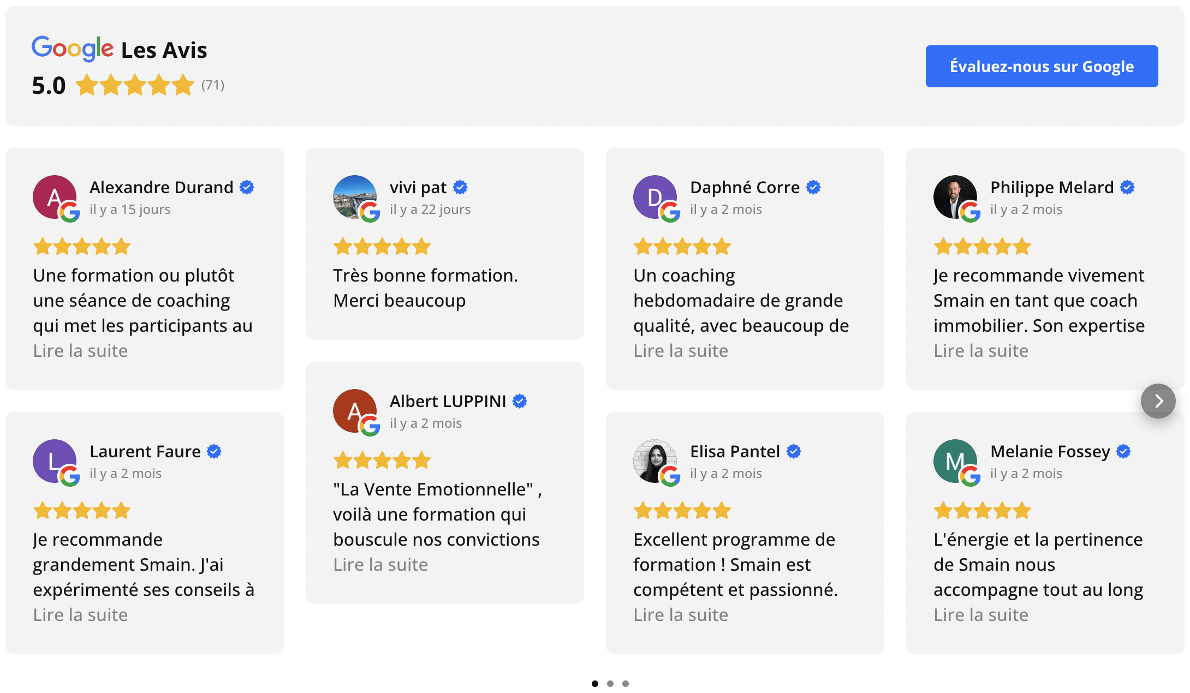Image resolution: width=1190 pixels, height=693 pixels.
Task: Show next reviews with the arrow button
Action: click(1158, 401)
